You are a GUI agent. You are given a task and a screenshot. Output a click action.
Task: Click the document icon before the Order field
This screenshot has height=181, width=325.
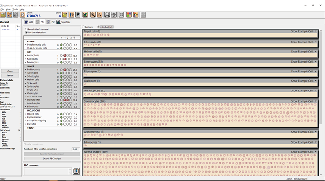pyautogui.click(x=22, y=14)
